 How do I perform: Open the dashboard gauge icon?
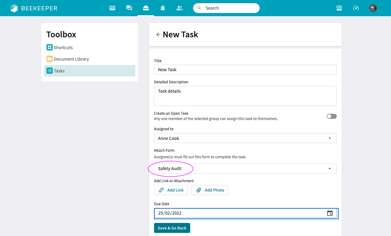[x=356, y=8]
